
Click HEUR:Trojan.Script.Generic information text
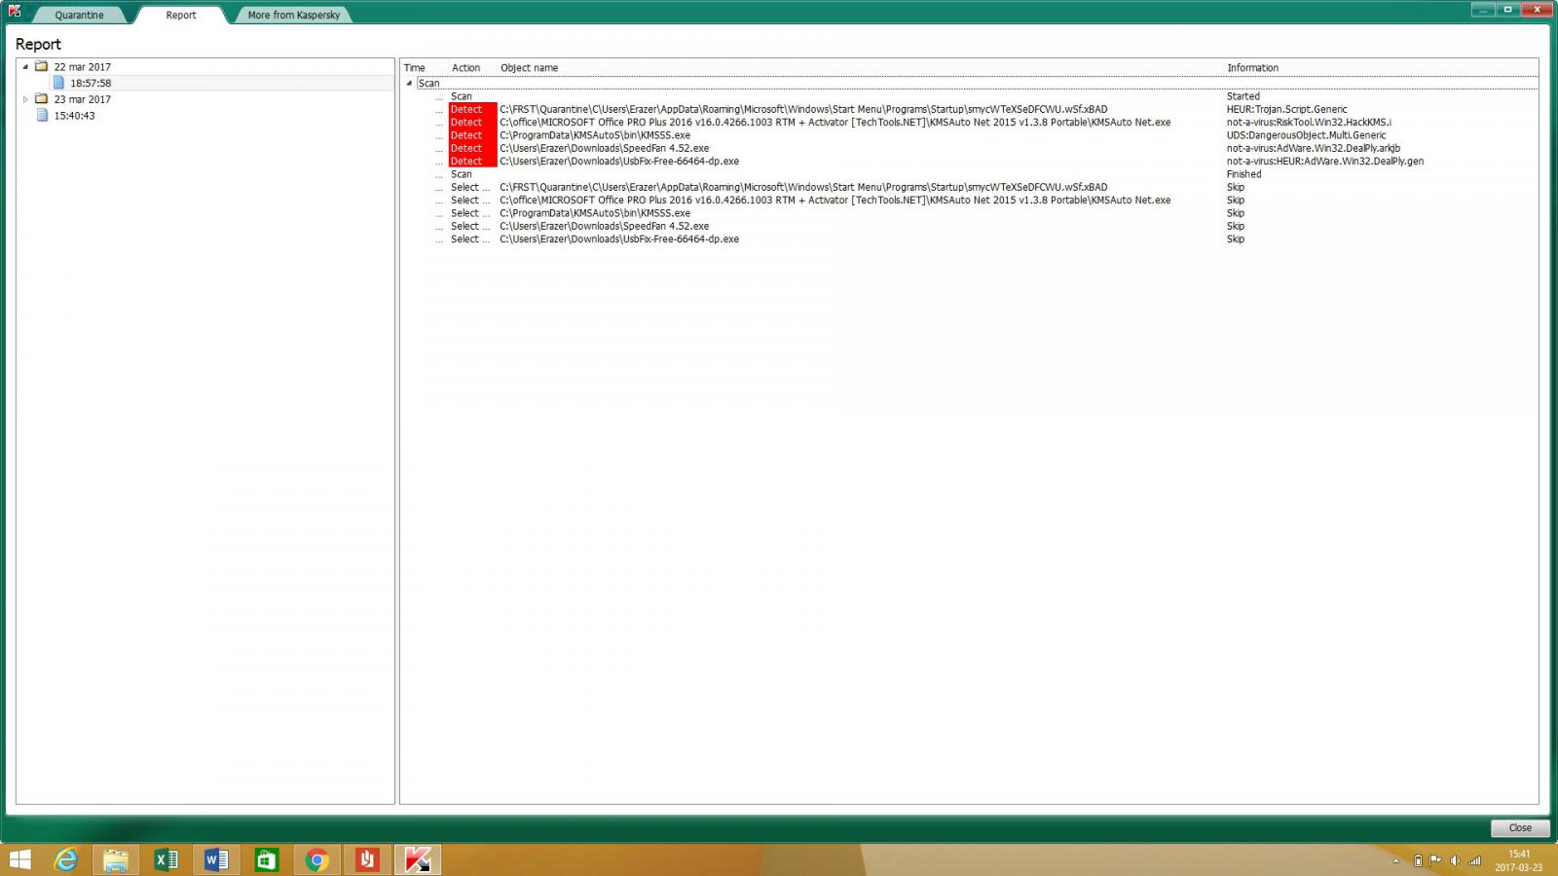tap(1286, 109)
